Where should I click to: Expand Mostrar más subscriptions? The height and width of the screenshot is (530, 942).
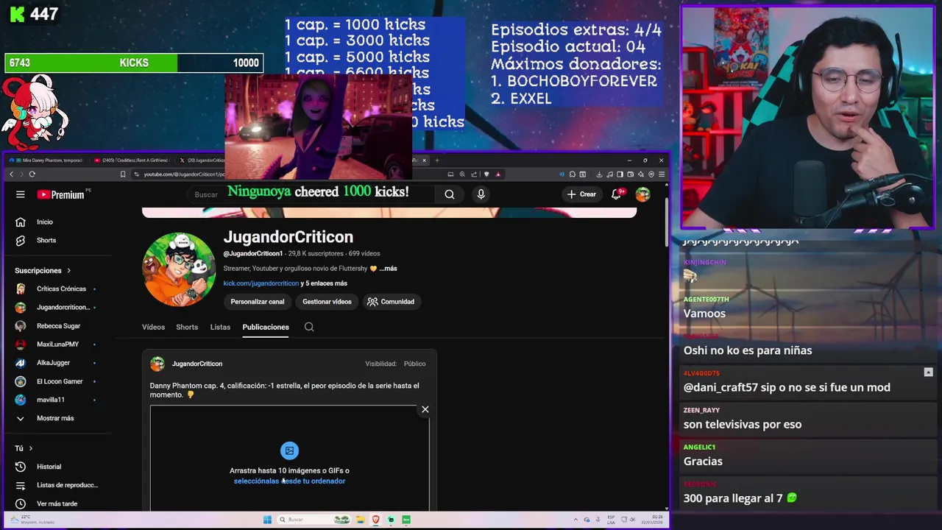tap(56, 418)
